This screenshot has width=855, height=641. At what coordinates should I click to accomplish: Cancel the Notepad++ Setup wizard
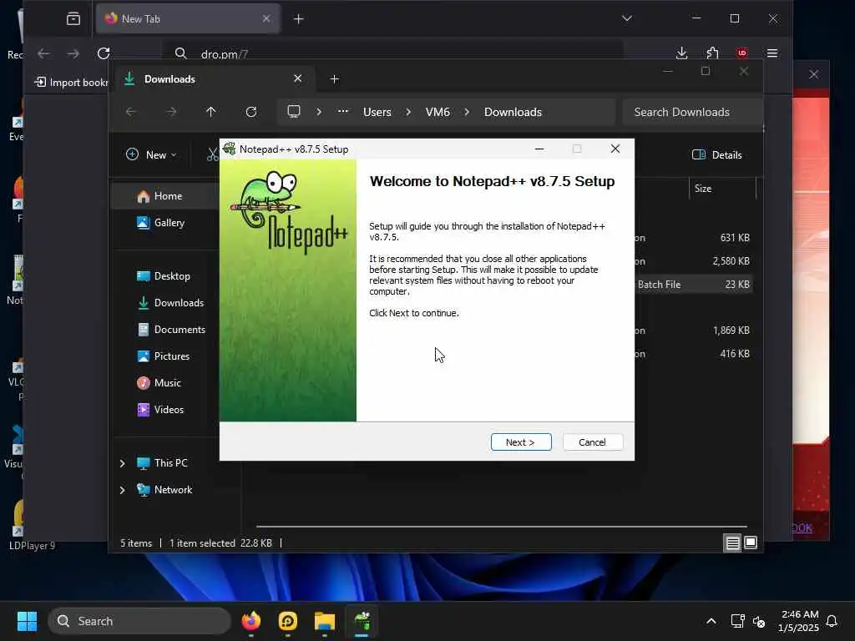[592, 442]
